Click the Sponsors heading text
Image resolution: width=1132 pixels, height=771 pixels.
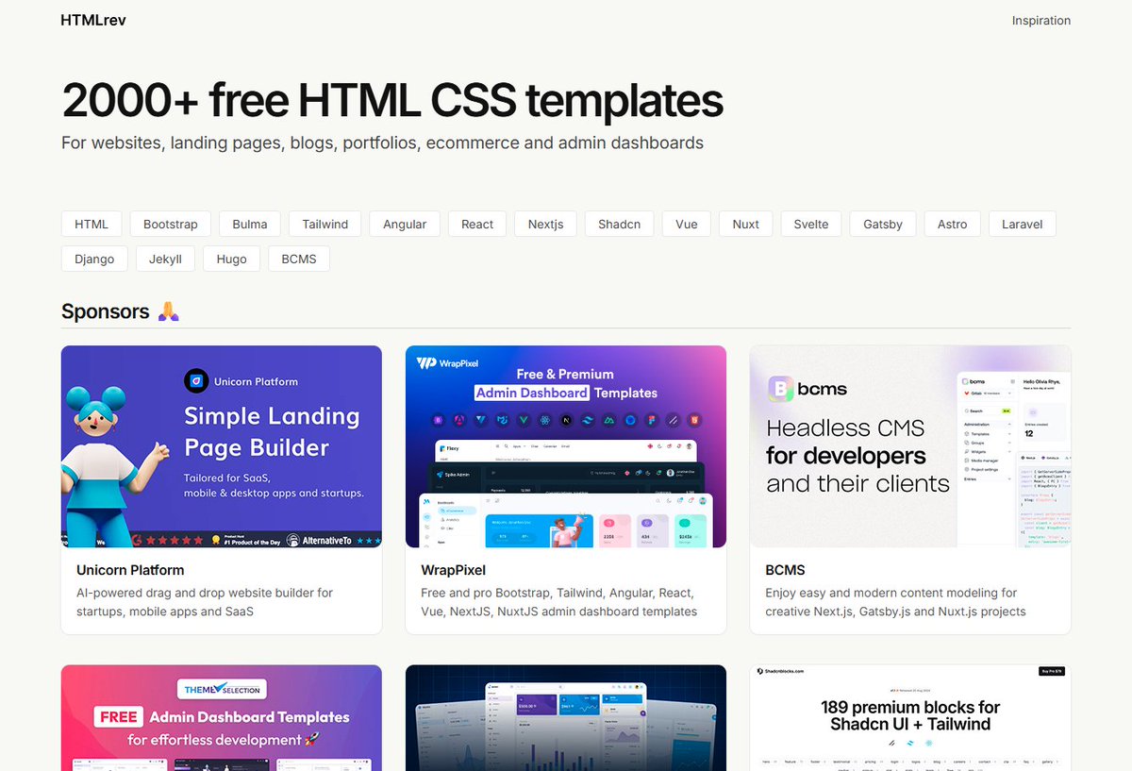pyautogui.click(x=106, y=311)
